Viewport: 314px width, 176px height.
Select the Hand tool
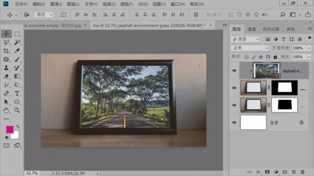coord(6,110)
